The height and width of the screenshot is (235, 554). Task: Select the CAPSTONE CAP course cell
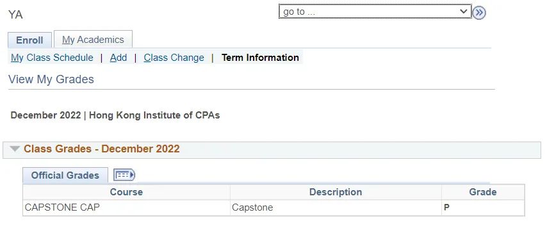click(x=126, y=208)
